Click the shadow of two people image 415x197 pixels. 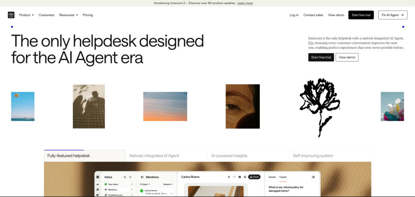click(89, 106)
